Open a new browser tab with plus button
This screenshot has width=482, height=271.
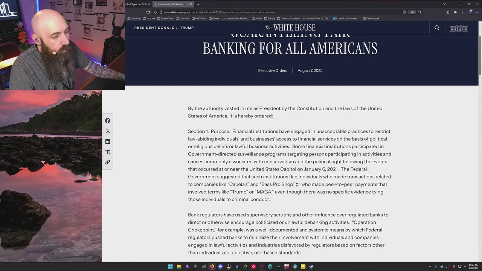point(198,4)
